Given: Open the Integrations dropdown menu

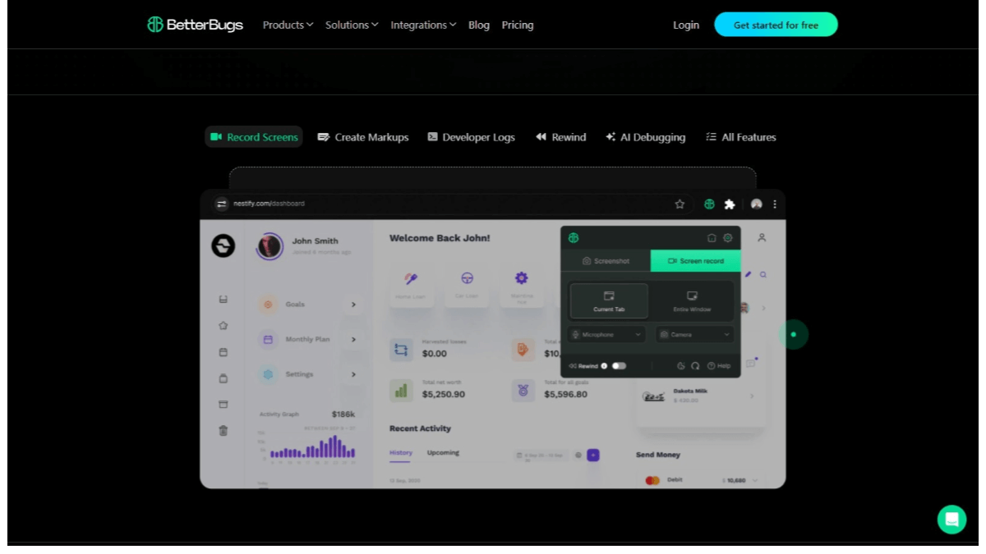Looking at the screenshot, I should pyautogui.click(x=423, y=25).
